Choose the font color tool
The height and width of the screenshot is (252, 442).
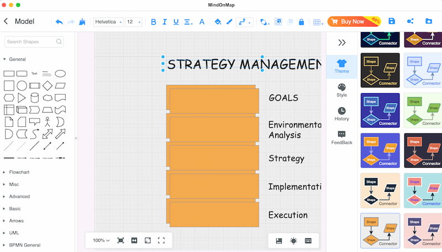tap(202, 22)
